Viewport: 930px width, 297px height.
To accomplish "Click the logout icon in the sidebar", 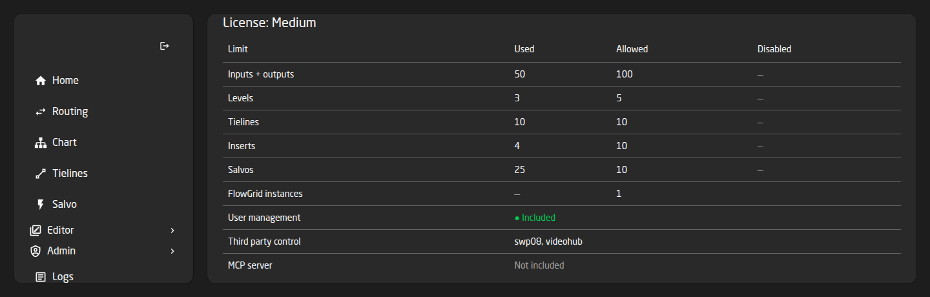I will click(x=165, y=46).
